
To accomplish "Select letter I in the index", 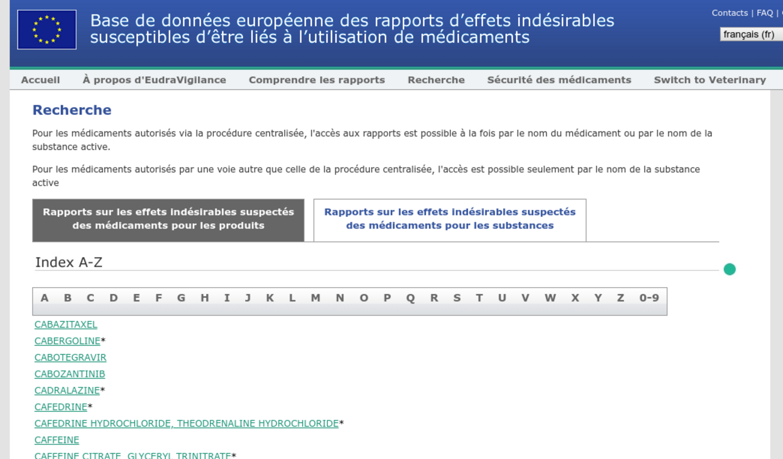I will pos(227,298).
